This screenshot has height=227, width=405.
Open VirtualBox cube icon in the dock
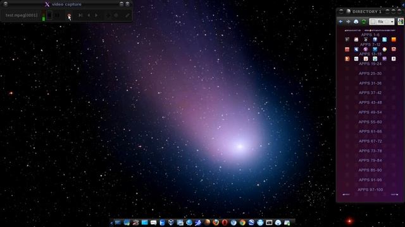point(171,223)
